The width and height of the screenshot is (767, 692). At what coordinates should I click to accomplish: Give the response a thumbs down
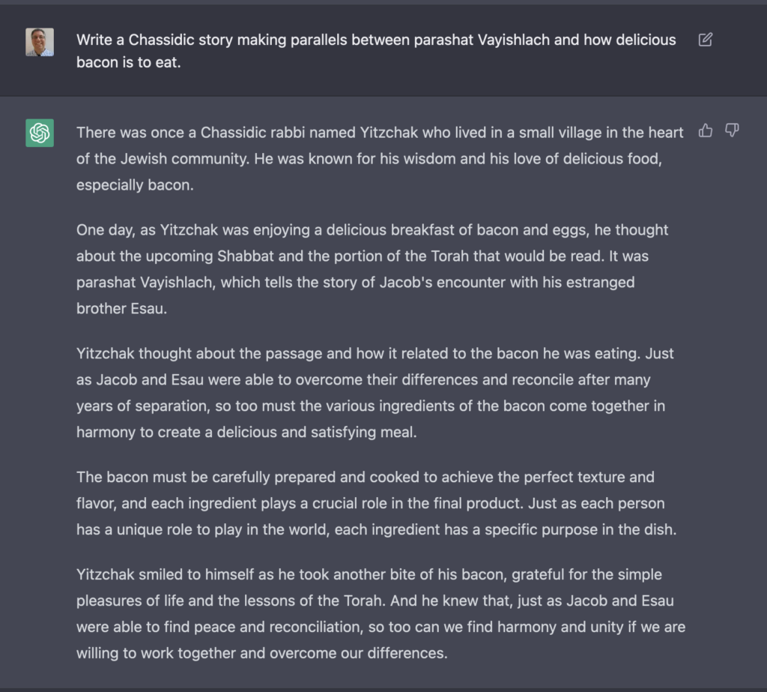pos(732,131)
